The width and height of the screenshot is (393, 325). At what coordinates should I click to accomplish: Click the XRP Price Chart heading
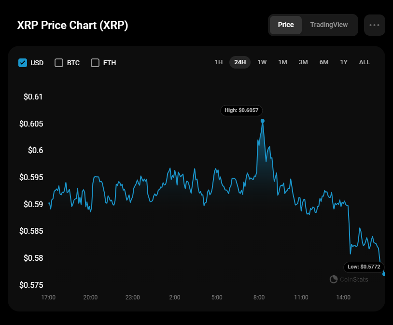click(72, 26)
